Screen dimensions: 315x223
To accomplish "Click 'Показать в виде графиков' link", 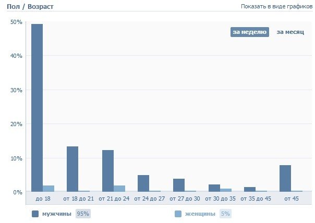I will point(276,7).
